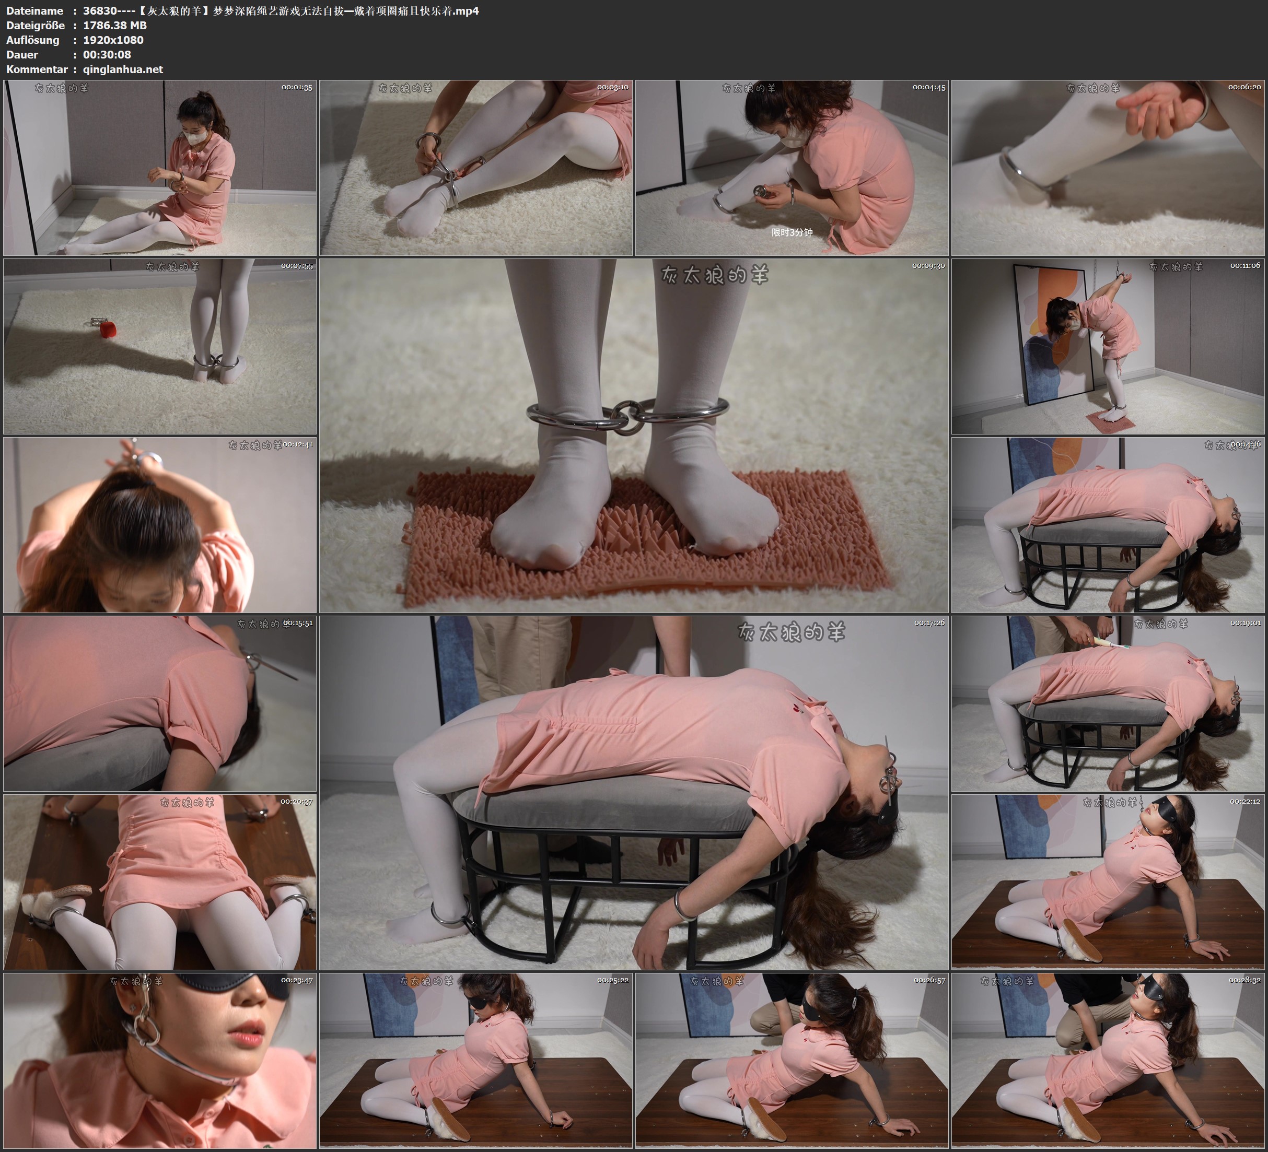Click the frame marked 00:06:20
The image size is (1268, 1152).
point(1108,167)
